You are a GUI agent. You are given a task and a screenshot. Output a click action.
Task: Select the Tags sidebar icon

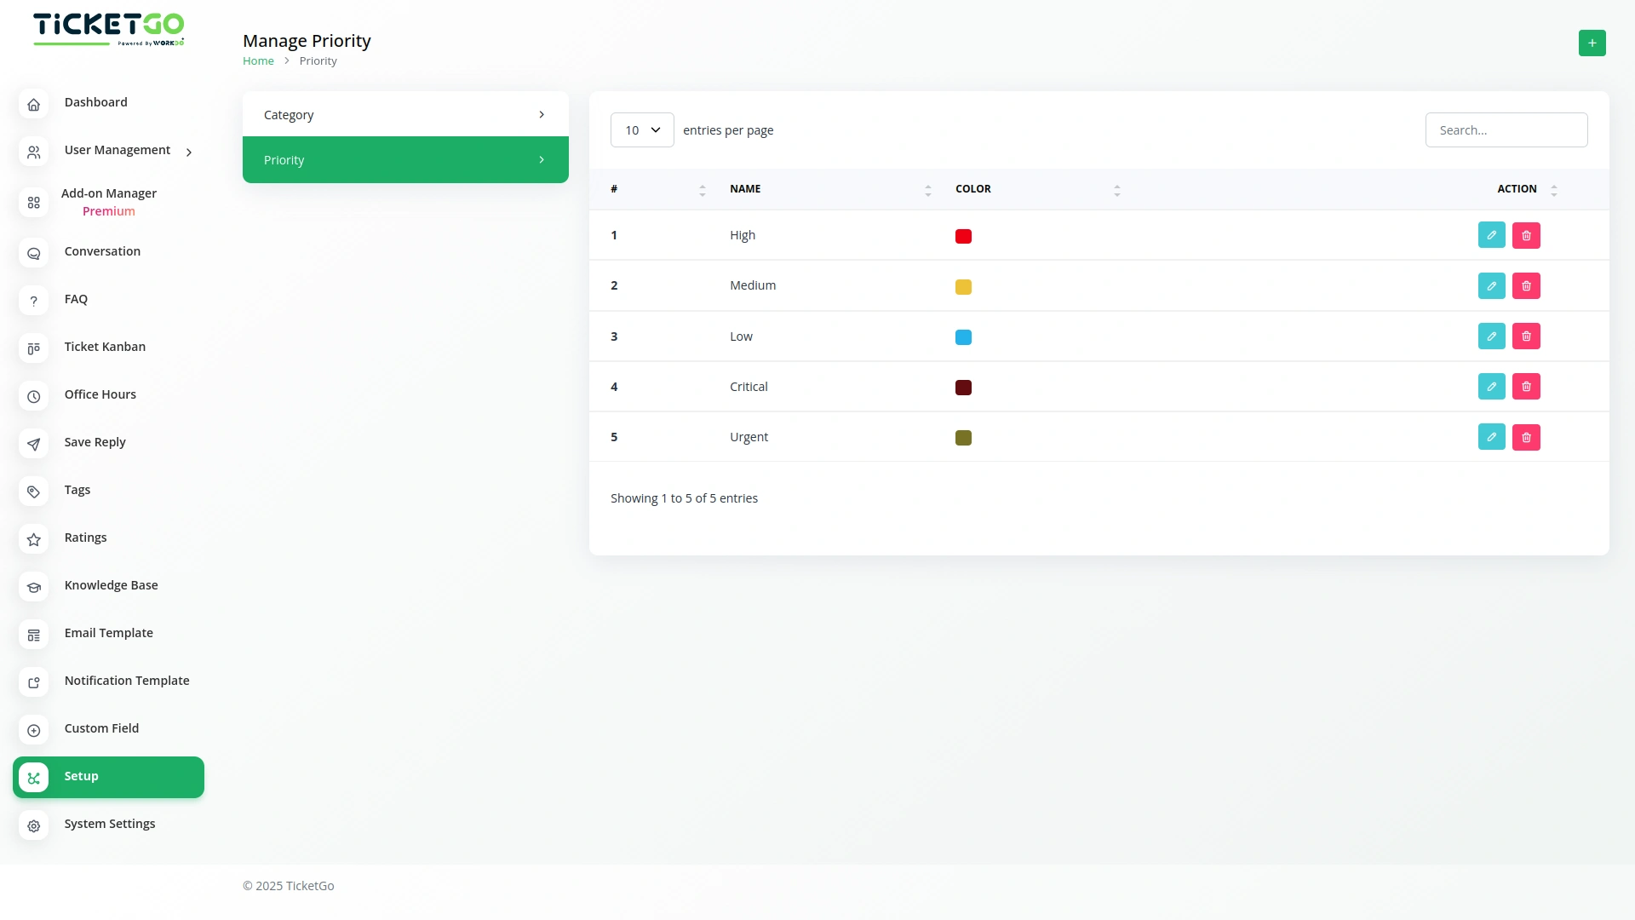tap(33, 492)
